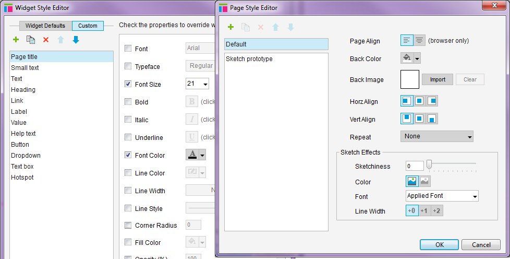Uncheck the Font Color checkbox

tap(128, 155)
